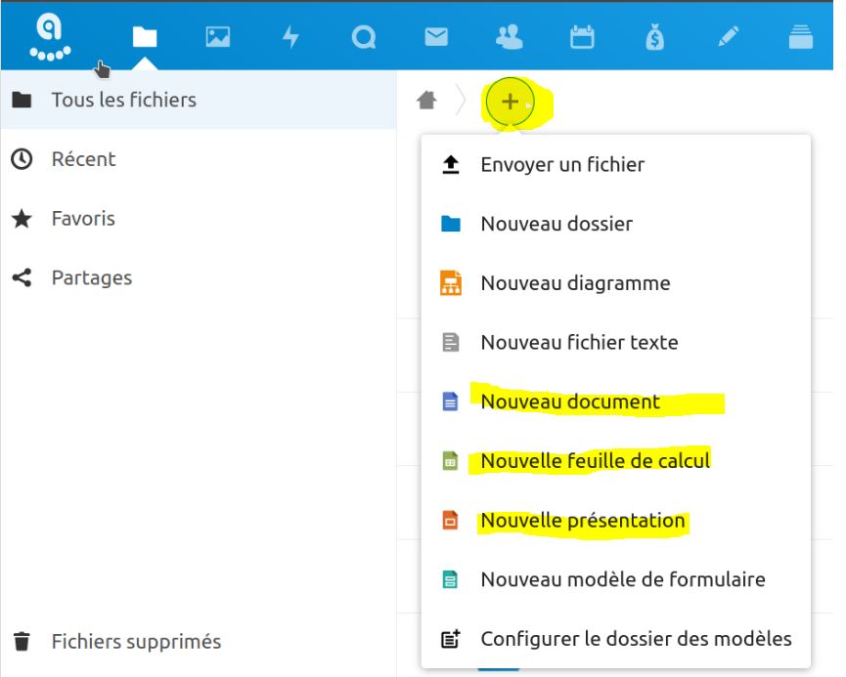
Task: Open the Calendar icon in top bar
Action: 583,38
